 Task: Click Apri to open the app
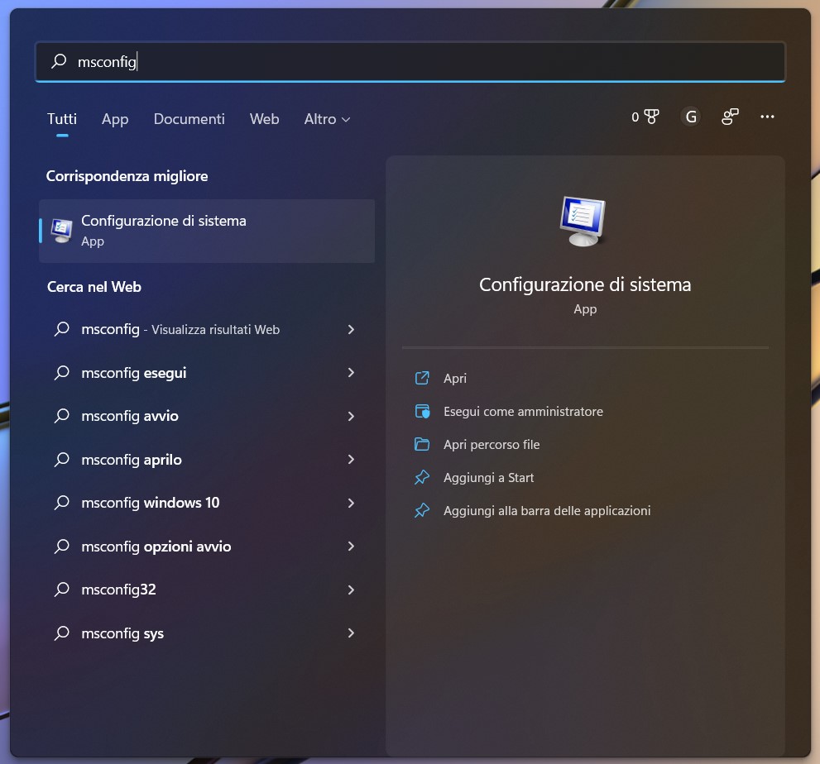click(x=455, y=379)
